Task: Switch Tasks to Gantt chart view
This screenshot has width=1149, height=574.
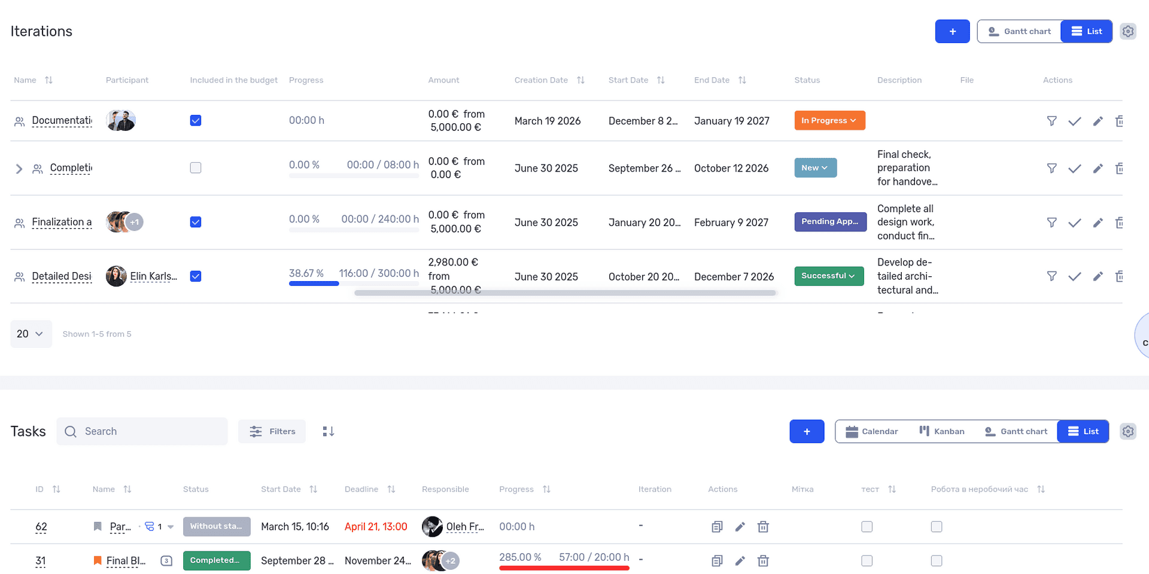Action: [1016, 431]
